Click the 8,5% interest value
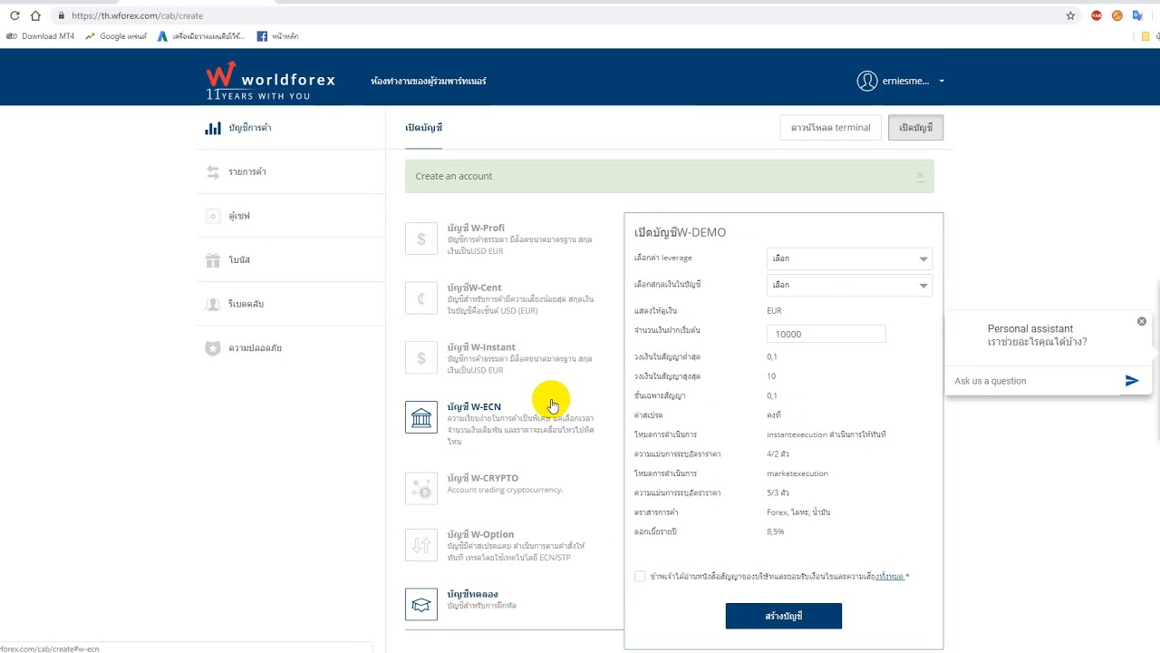Viewport: 1160px width, 653px height. point(776,531)
